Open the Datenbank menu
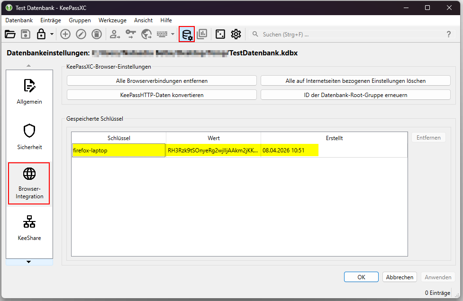Screen dimensions: 463x301 coord(19,20)
